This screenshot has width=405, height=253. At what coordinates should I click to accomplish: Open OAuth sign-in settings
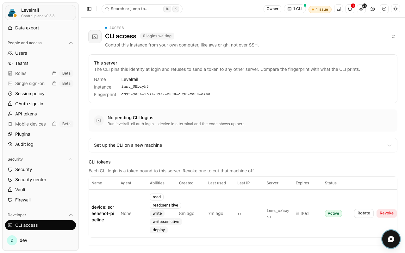click(40, 104)
